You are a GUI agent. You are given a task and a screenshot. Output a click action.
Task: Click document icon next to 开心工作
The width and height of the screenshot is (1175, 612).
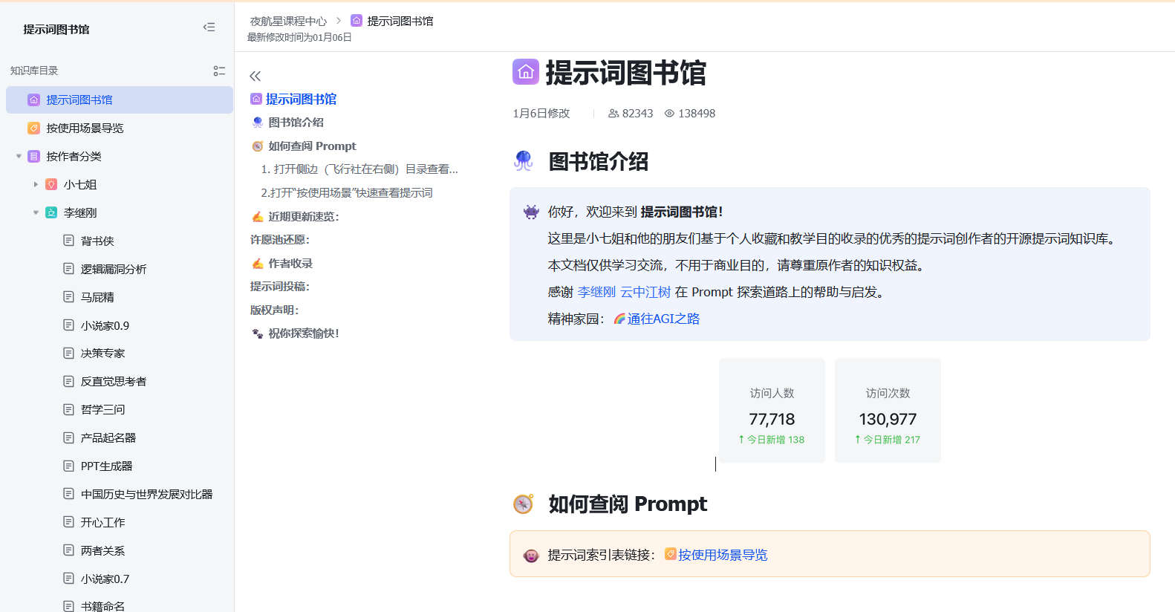(69, 522)
